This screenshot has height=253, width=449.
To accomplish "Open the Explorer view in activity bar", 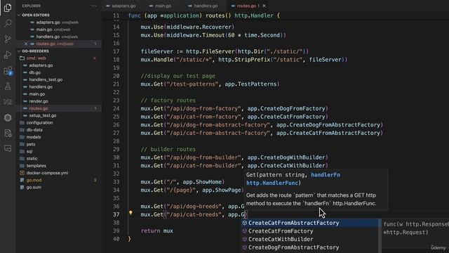I will pyautogui.click(x=8, y=8).
